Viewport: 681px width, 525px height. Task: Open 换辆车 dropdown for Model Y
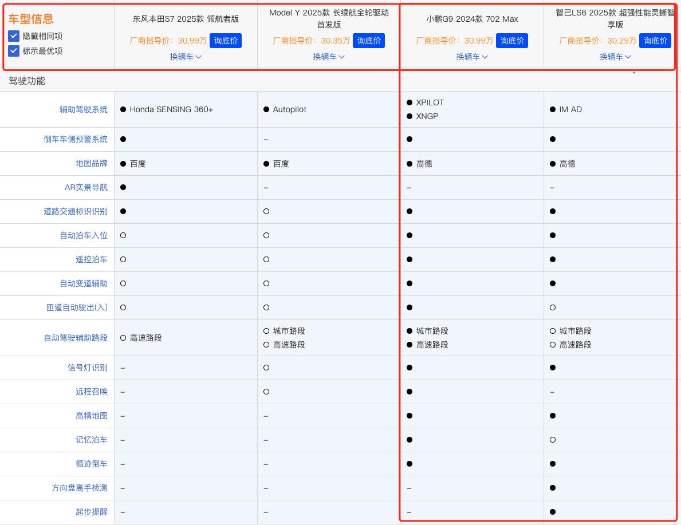click(329, 57)
